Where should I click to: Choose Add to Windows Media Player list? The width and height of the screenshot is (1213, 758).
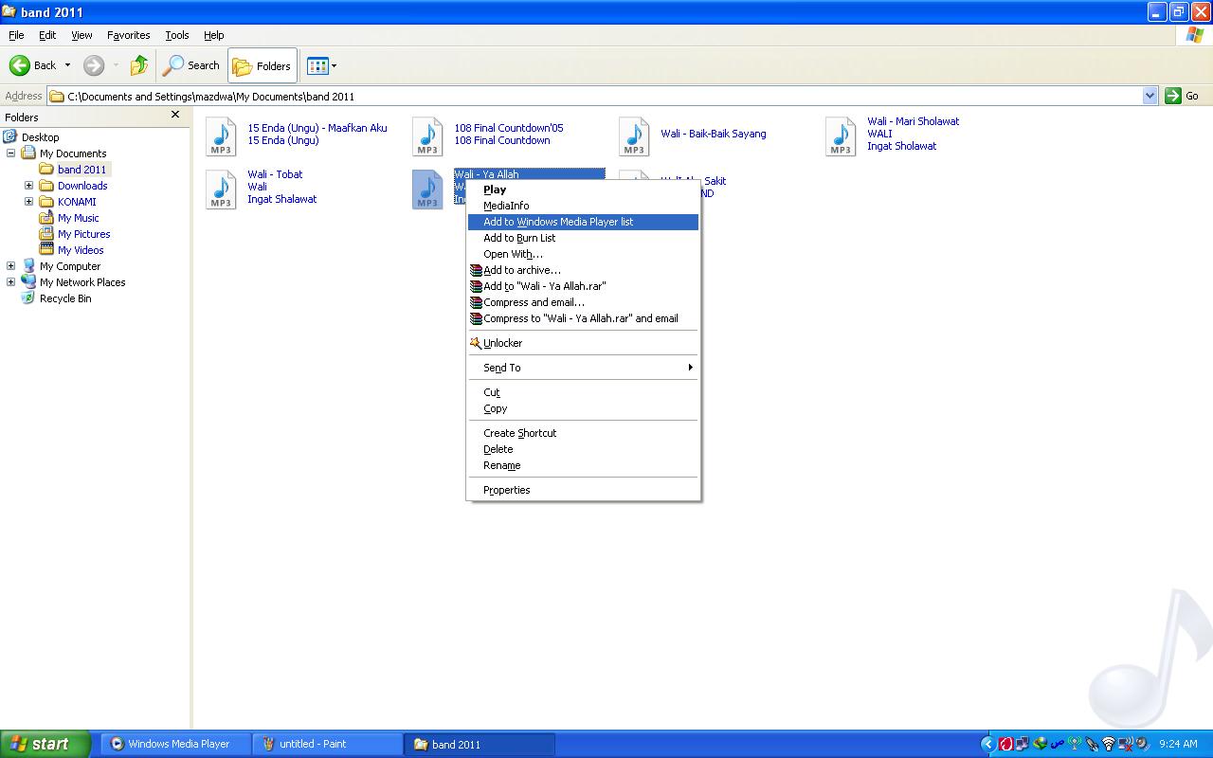(x=583, y=222)
